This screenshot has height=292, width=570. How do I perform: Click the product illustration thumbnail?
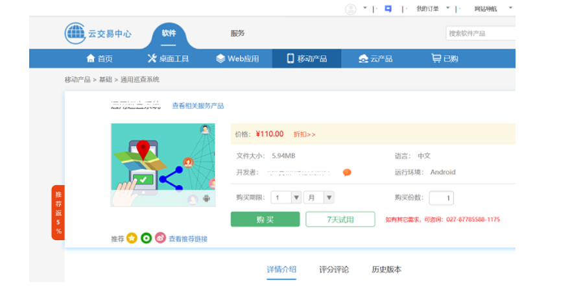(x=163, y=165)
